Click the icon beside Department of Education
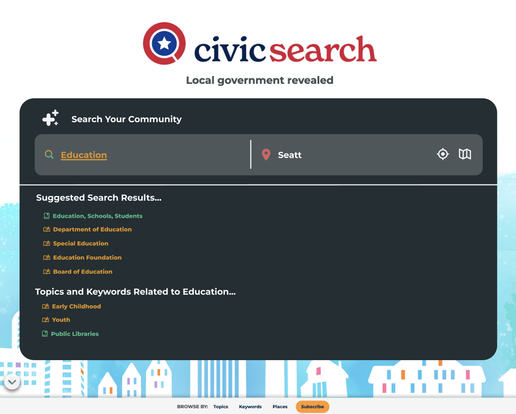 click(46, 229)
